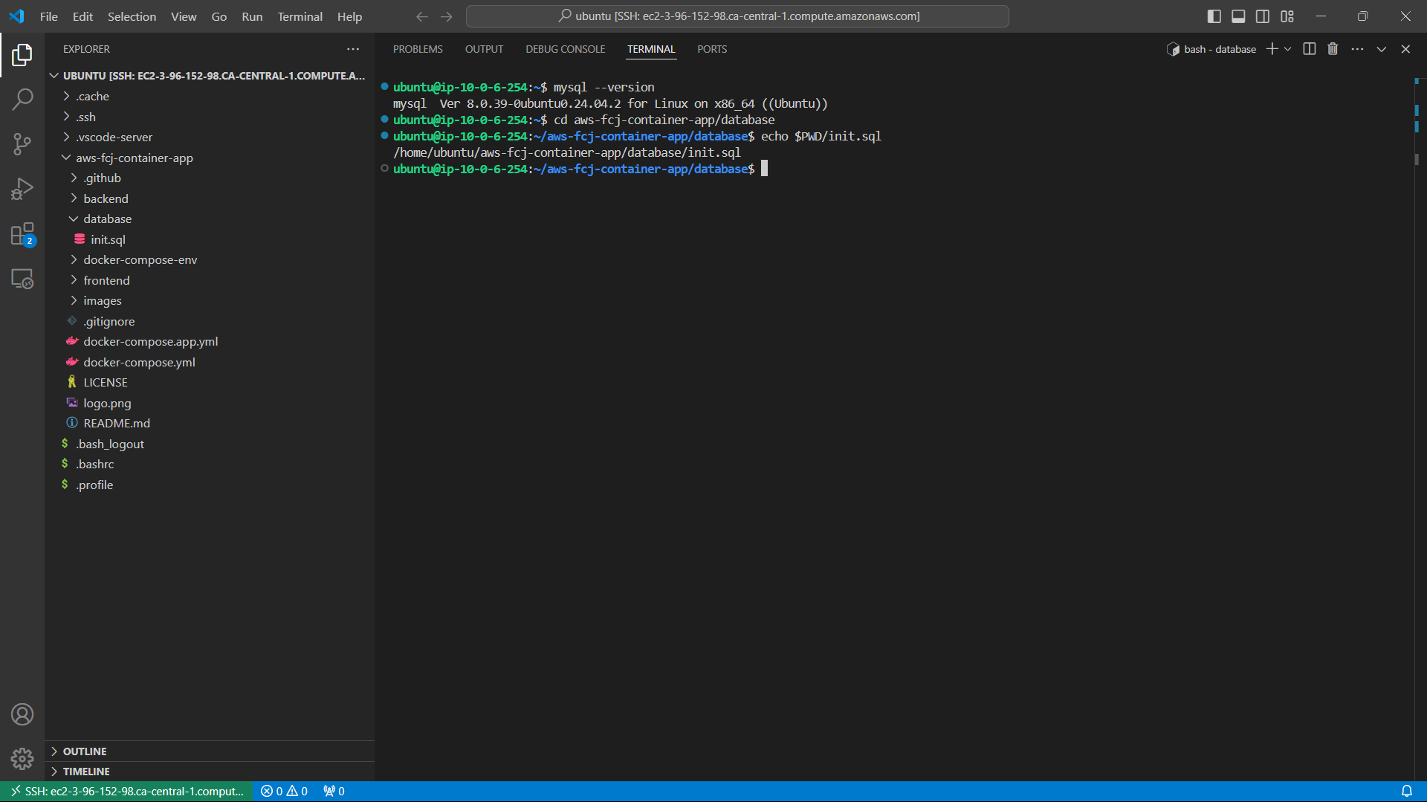Image resolution: width=1427 pixels, height=802 pixels.
Task: Click forwarded ports status indicator
Action: click(334, 792)
